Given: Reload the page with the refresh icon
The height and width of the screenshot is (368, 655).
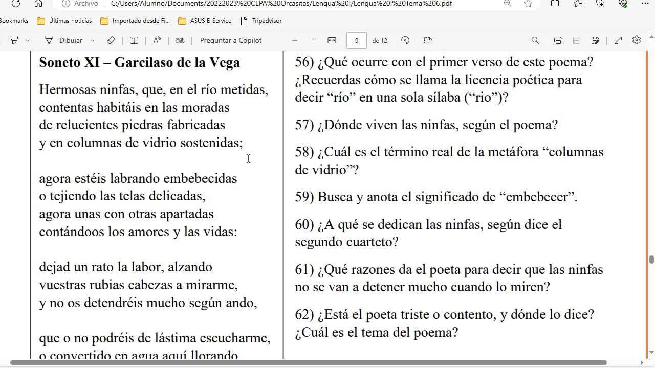Looking at the screenshot, I should [x=15, y=4].
